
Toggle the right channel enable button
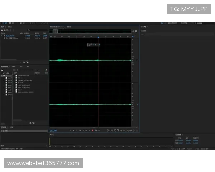[137, 105]
